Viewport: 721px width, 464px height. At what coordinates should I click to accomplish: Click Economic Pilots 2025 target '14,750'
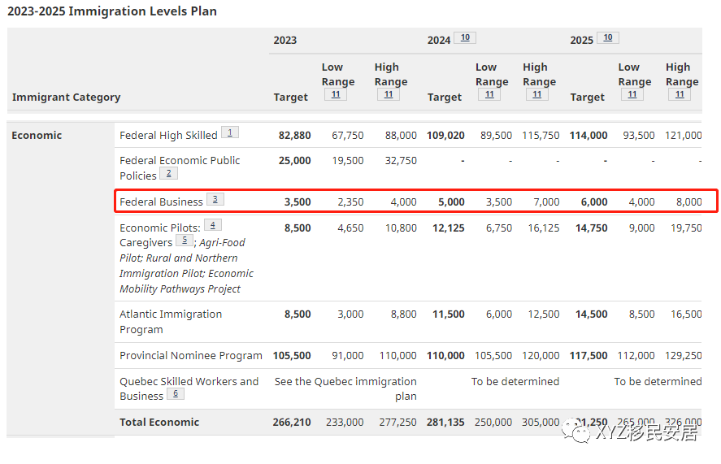click(591, 228)
